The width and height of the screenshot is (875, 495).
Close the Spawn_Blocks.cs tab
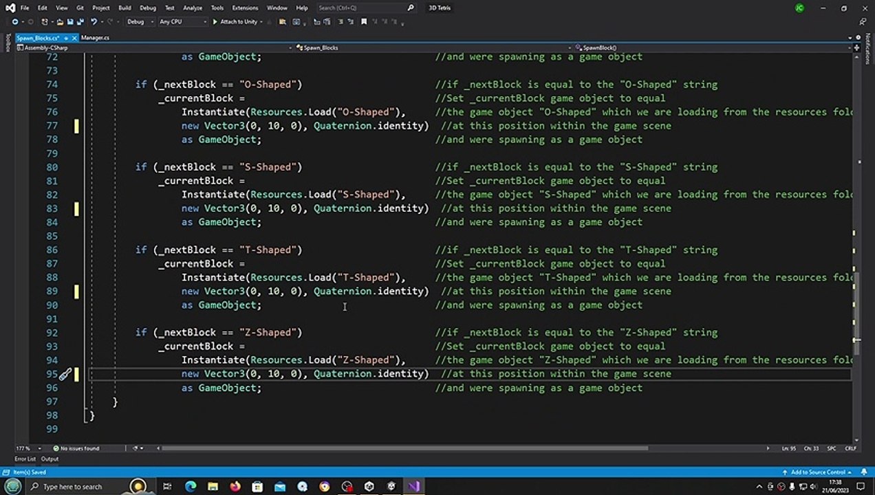pyautogui.click(x=74, y=38)
